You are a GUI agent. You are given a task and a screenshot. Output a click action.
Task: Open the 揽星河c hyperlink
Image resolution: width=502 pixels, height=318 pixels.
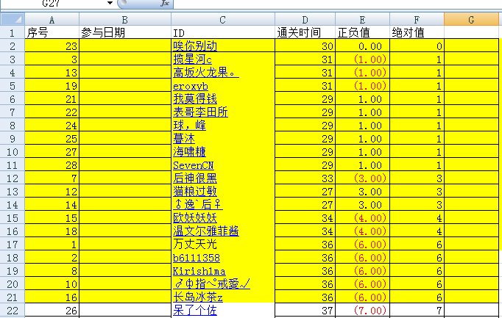(192, 59)
